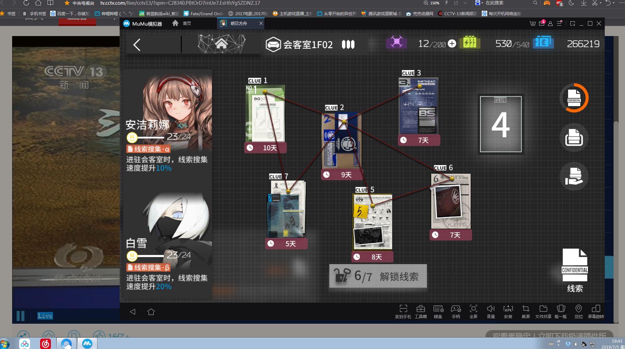Screen dimensions: 625x349
Task: Toggle 屏幕旋转 screen rotation
Action: point(596,312)
